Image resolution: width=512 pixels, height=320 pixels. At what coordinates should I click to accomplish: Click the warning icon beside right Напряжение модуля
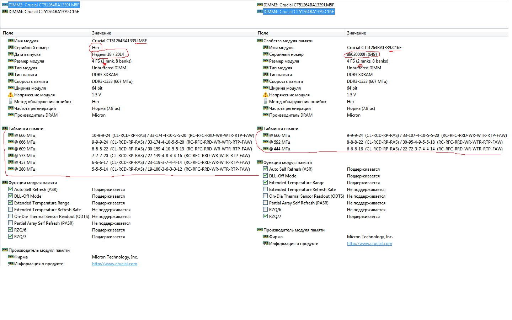[266, 95]
